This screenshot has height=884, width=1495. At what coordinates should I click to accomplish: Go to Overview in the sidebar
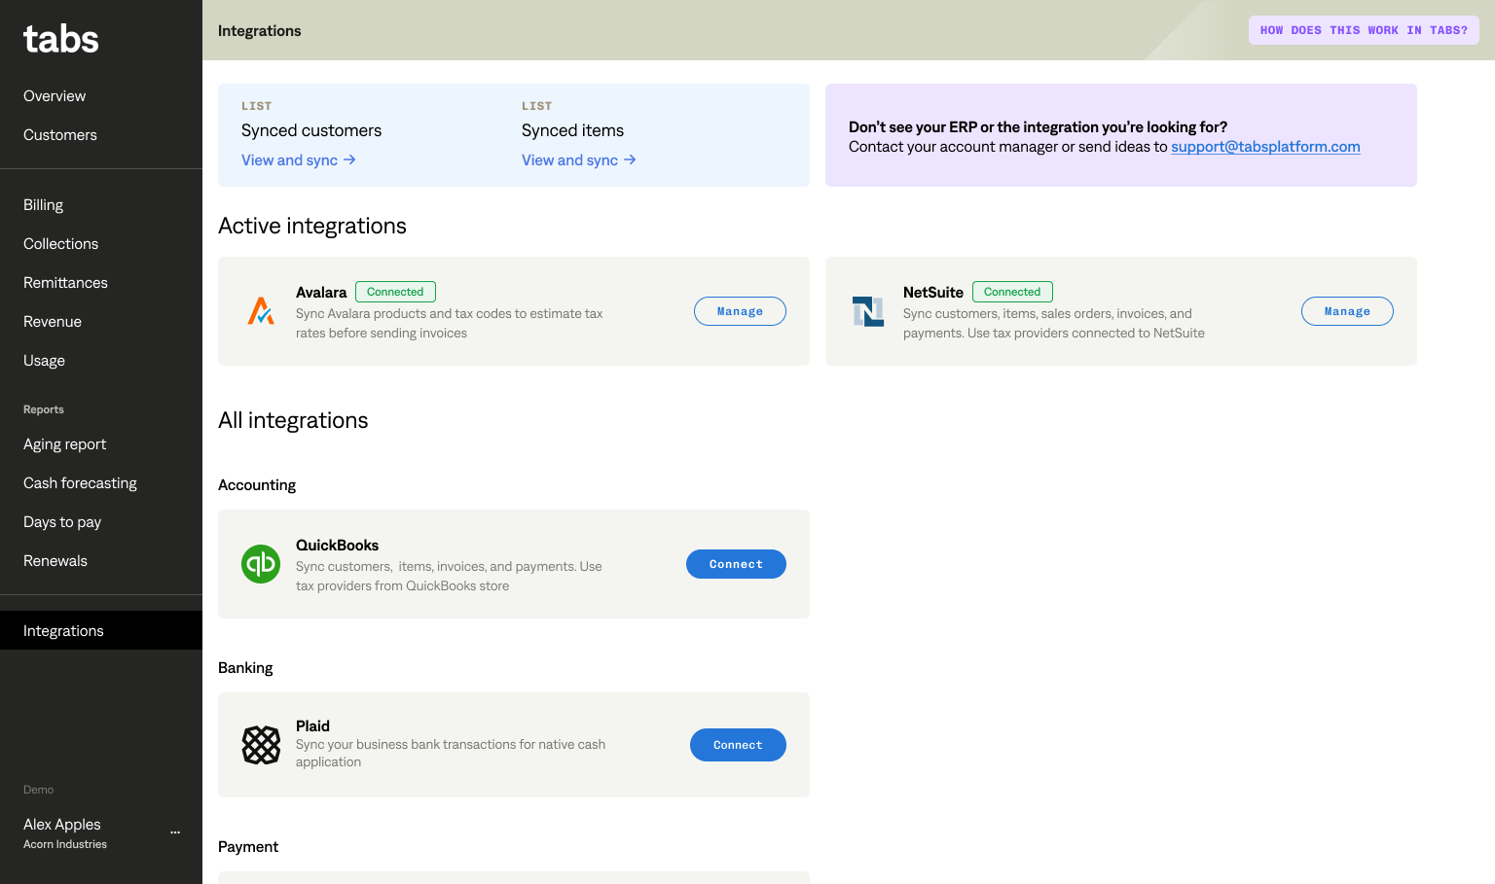[55, 96]
